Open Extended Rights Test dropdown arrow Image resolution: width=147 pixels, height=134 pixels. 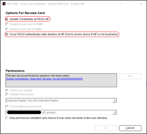pos(114,100)
